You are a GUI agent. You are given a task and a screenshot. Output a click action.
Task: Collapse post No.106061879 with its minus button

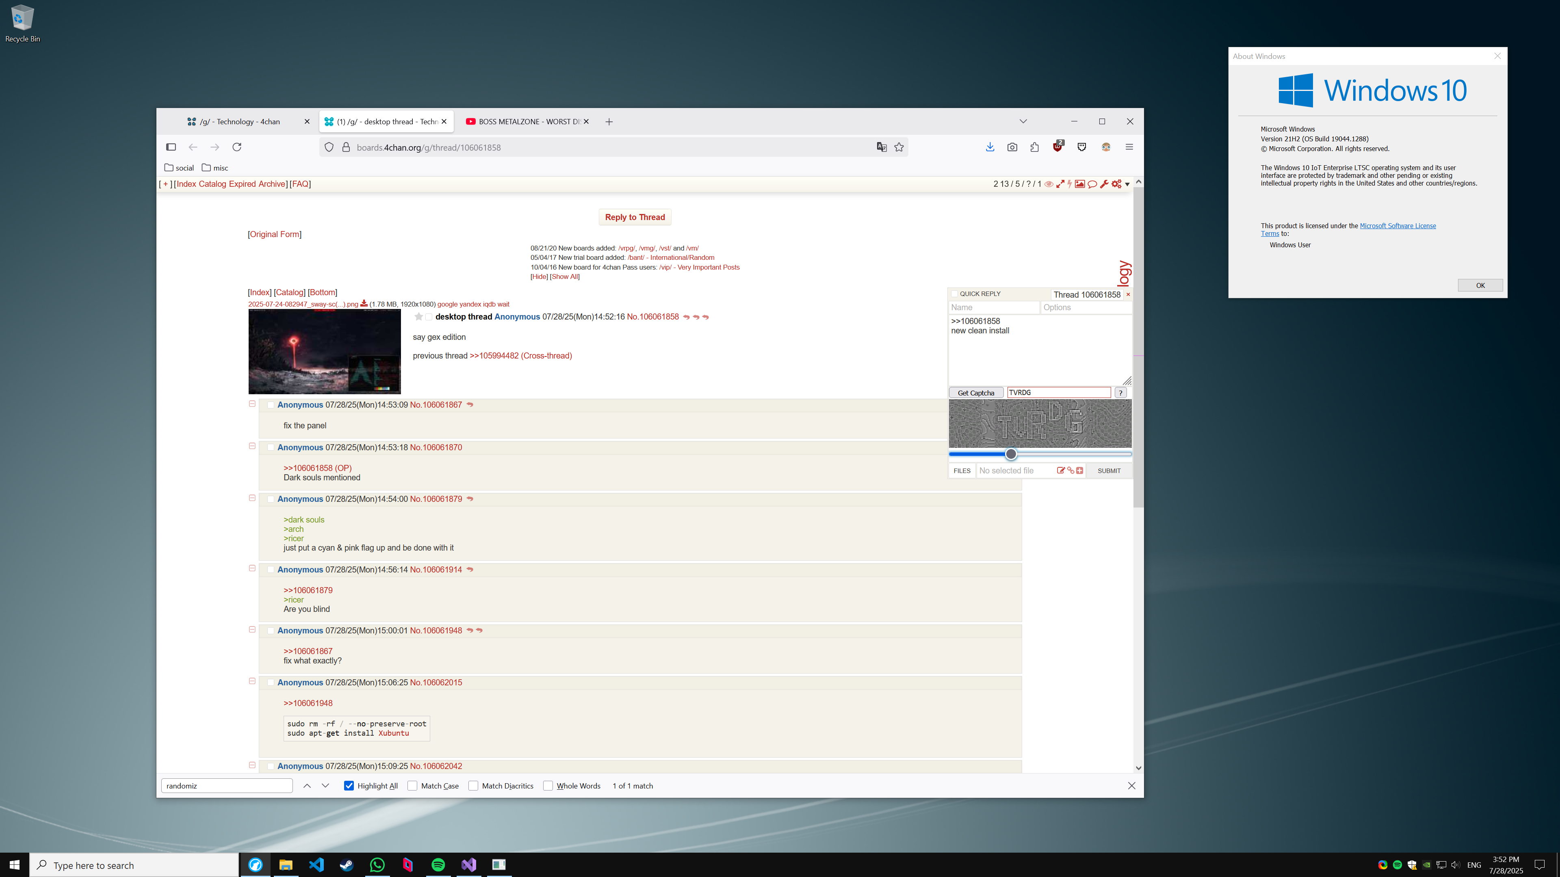[252, 498]
